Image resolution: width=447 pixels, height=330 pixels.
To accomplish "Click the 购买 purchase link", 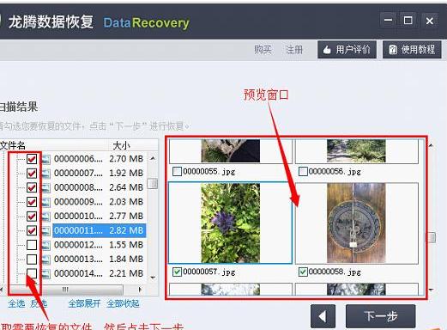I will click(x=263, y=50).
